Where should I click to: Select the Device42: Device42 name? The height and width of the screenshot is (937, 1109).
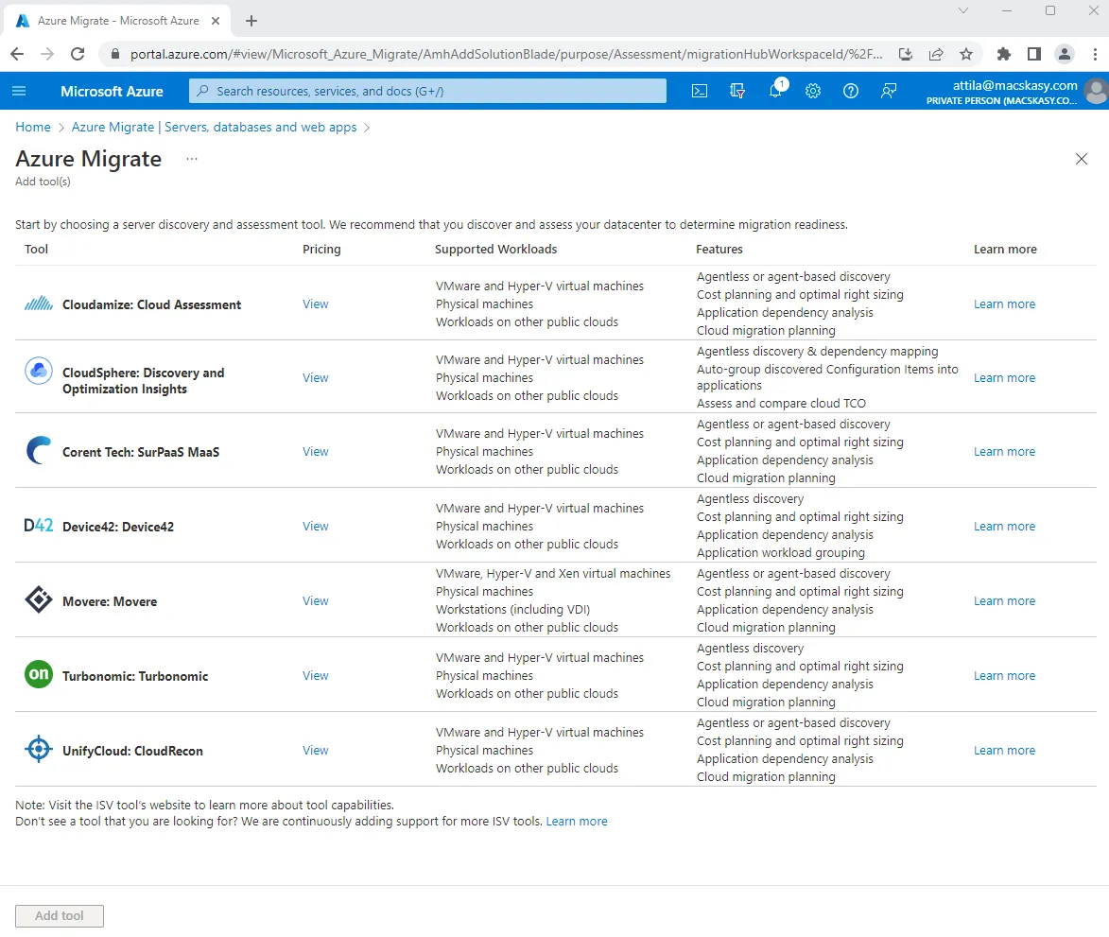click(x=118, y=527)
